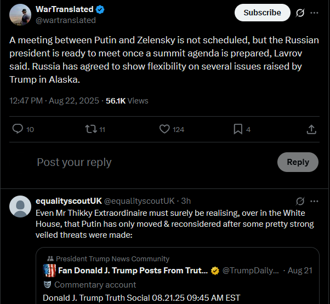Click the @wartranslated handle
This screenshot has height=304, width=330.
point(66,20)
